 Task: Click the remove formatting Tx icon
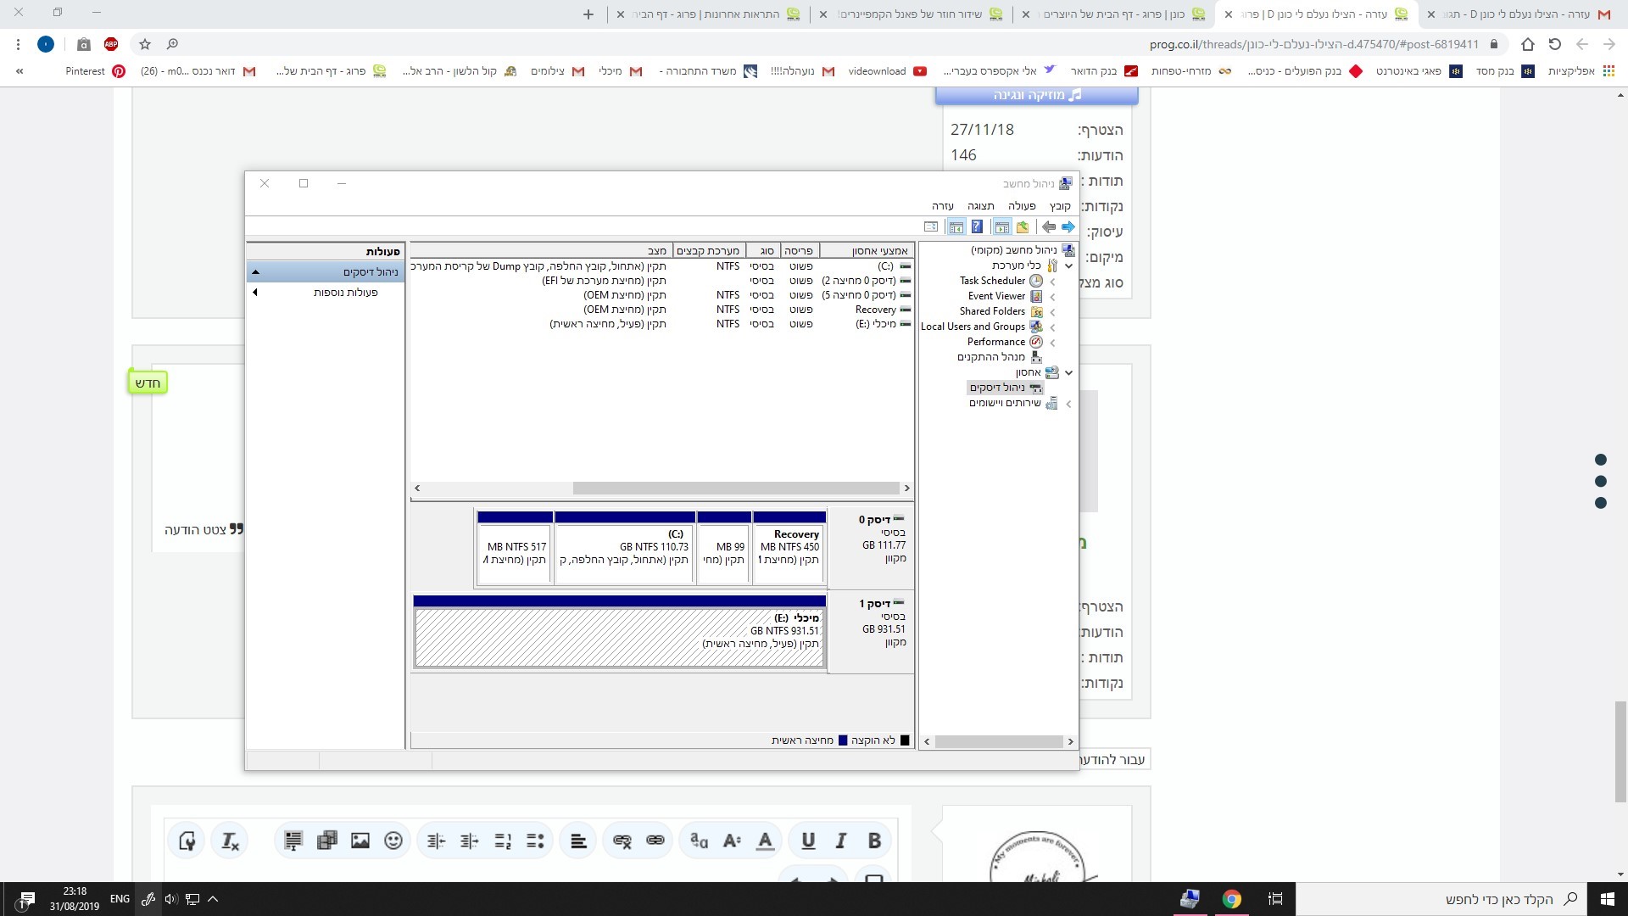(230, 841)
